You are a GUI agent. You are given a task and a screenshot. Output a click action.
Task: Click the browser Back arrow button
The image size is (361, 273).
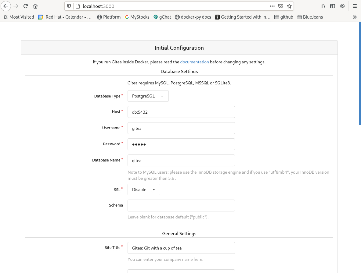6,6
